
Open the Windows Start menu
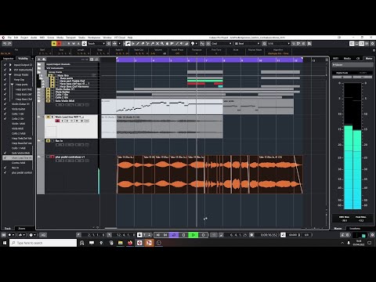[5, 243]
